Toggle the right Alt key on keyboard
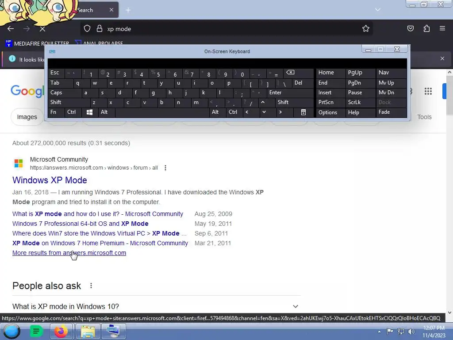The height and width of the screenshot is (340, 453). click(x=218, y=112)
